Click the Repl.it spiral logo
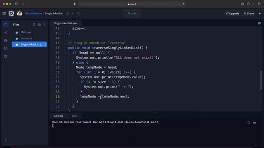 point(11,14)
